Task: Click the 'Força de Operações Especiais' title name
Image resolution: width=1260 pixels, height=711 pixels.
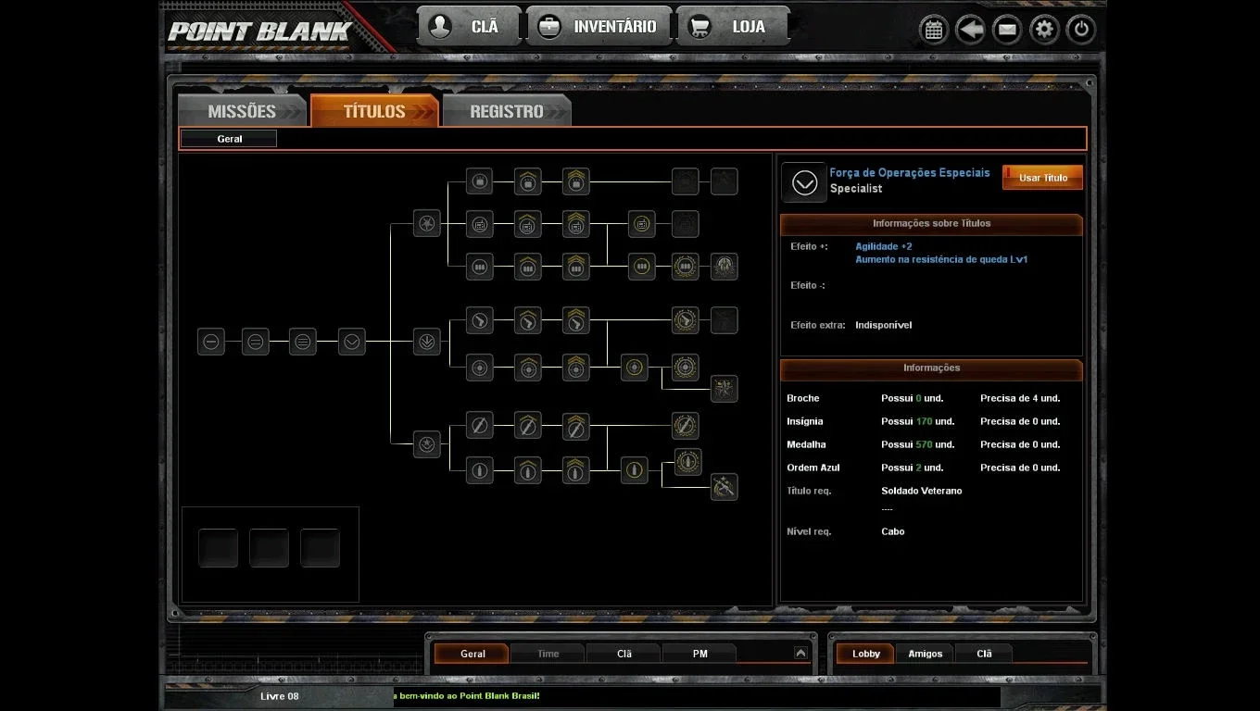Action: [910, 173]
